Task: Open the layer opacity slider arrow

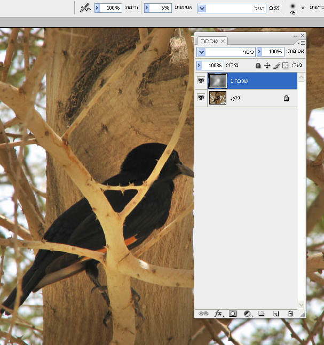Action: click(x=259, y=52)
